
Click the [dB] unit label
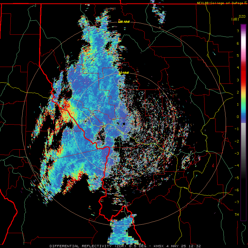tap(235, 19)
